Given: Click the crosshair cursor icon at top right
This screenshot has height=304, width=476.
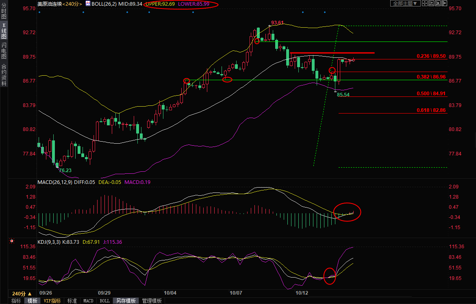Looking at the screenshot, I should click(x=425, y=3).
